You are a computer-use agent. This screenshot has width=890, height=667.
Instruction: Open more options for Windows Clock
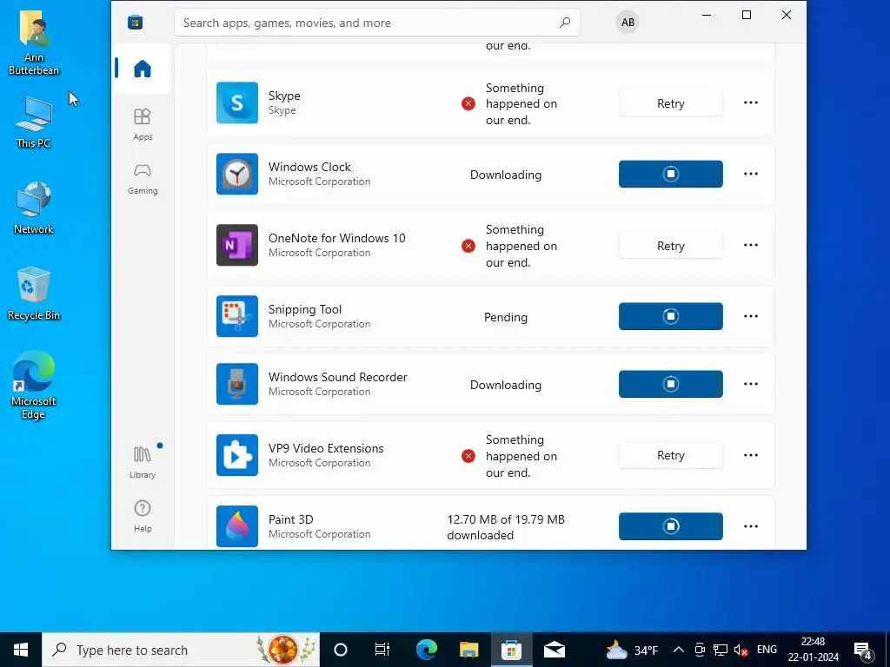751,174
